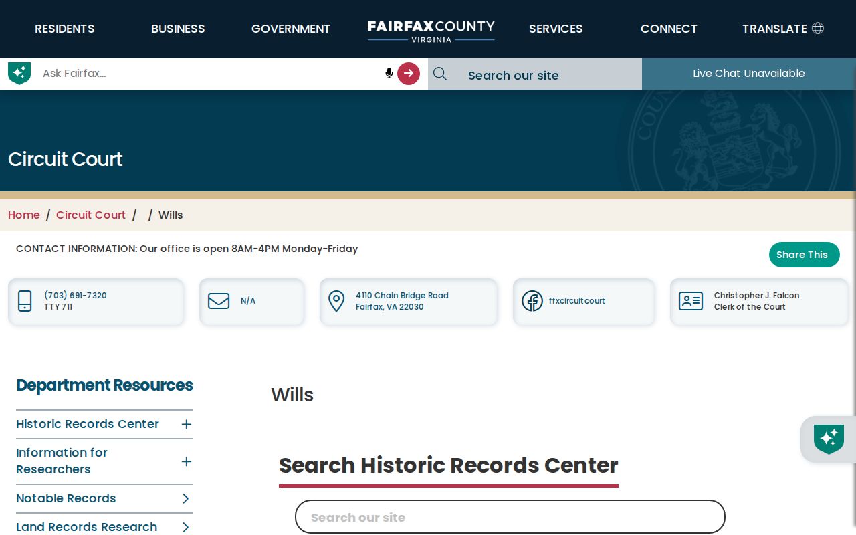Click the phone icon in contact card

25,301
